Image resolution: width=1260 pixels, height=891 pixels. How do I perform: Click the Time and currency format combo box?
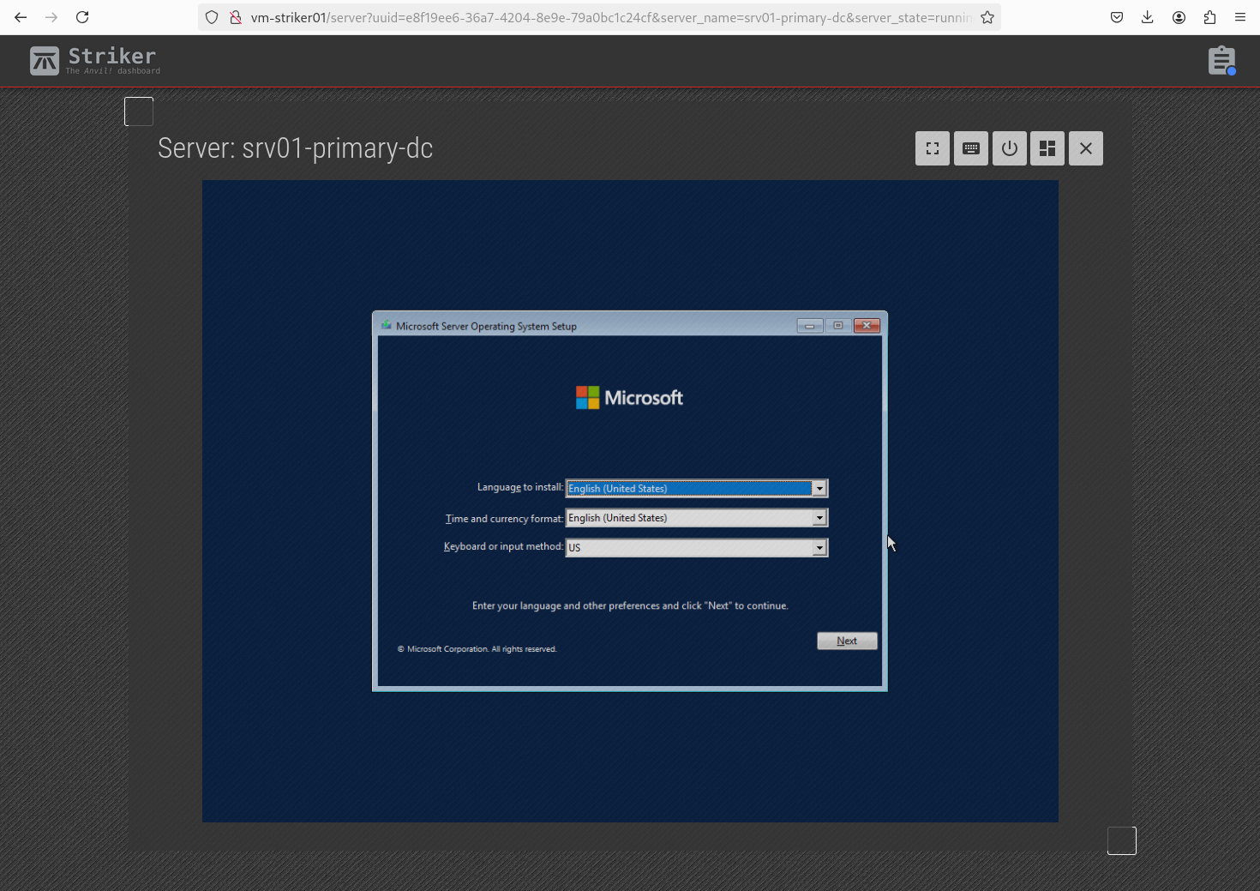click(x=697, y=518)
